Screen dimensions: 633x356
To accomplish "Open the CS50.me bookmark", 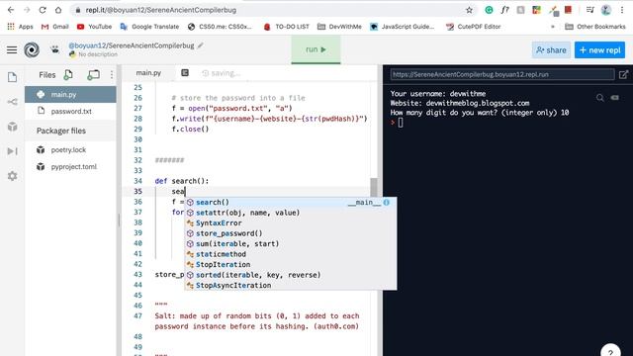I will click(x=220, y=27).
